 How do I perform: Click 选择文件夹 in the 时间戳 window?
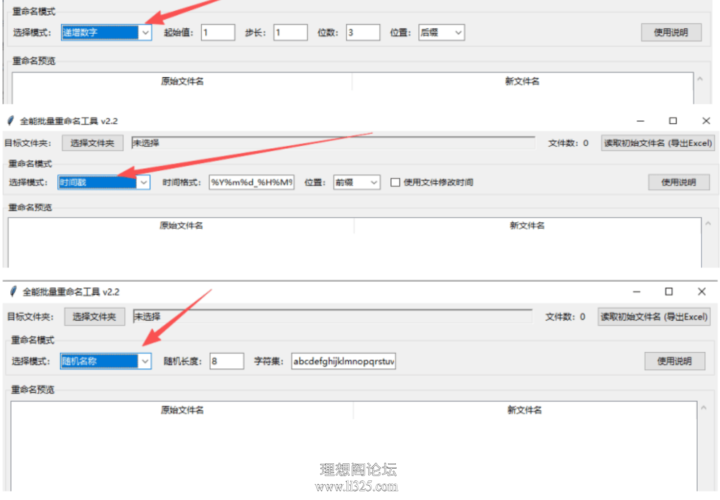(x=92, y=143)
